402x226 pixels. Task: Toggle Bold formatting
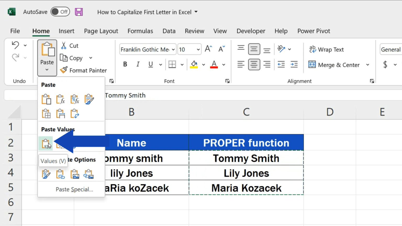click(x=125, y=64)
